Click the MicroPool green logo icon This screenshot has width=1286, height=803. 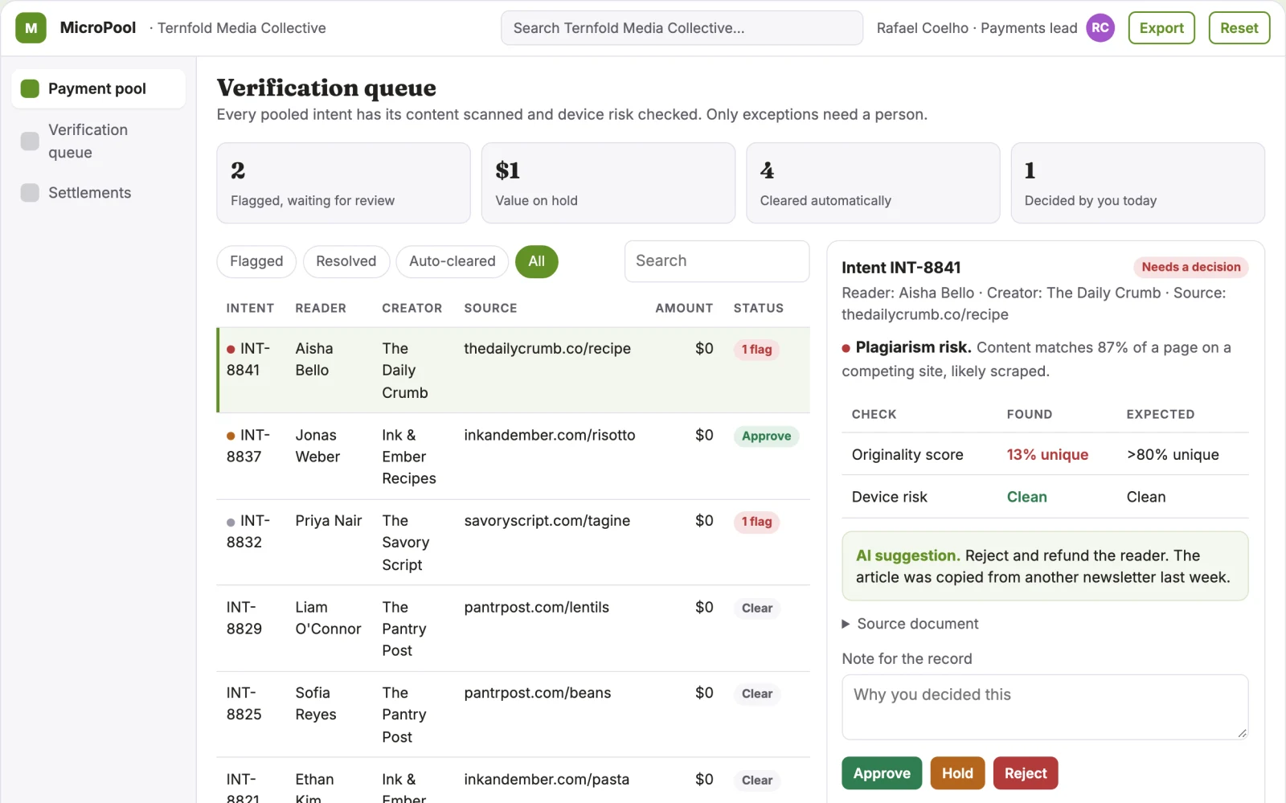click(31, 28)
